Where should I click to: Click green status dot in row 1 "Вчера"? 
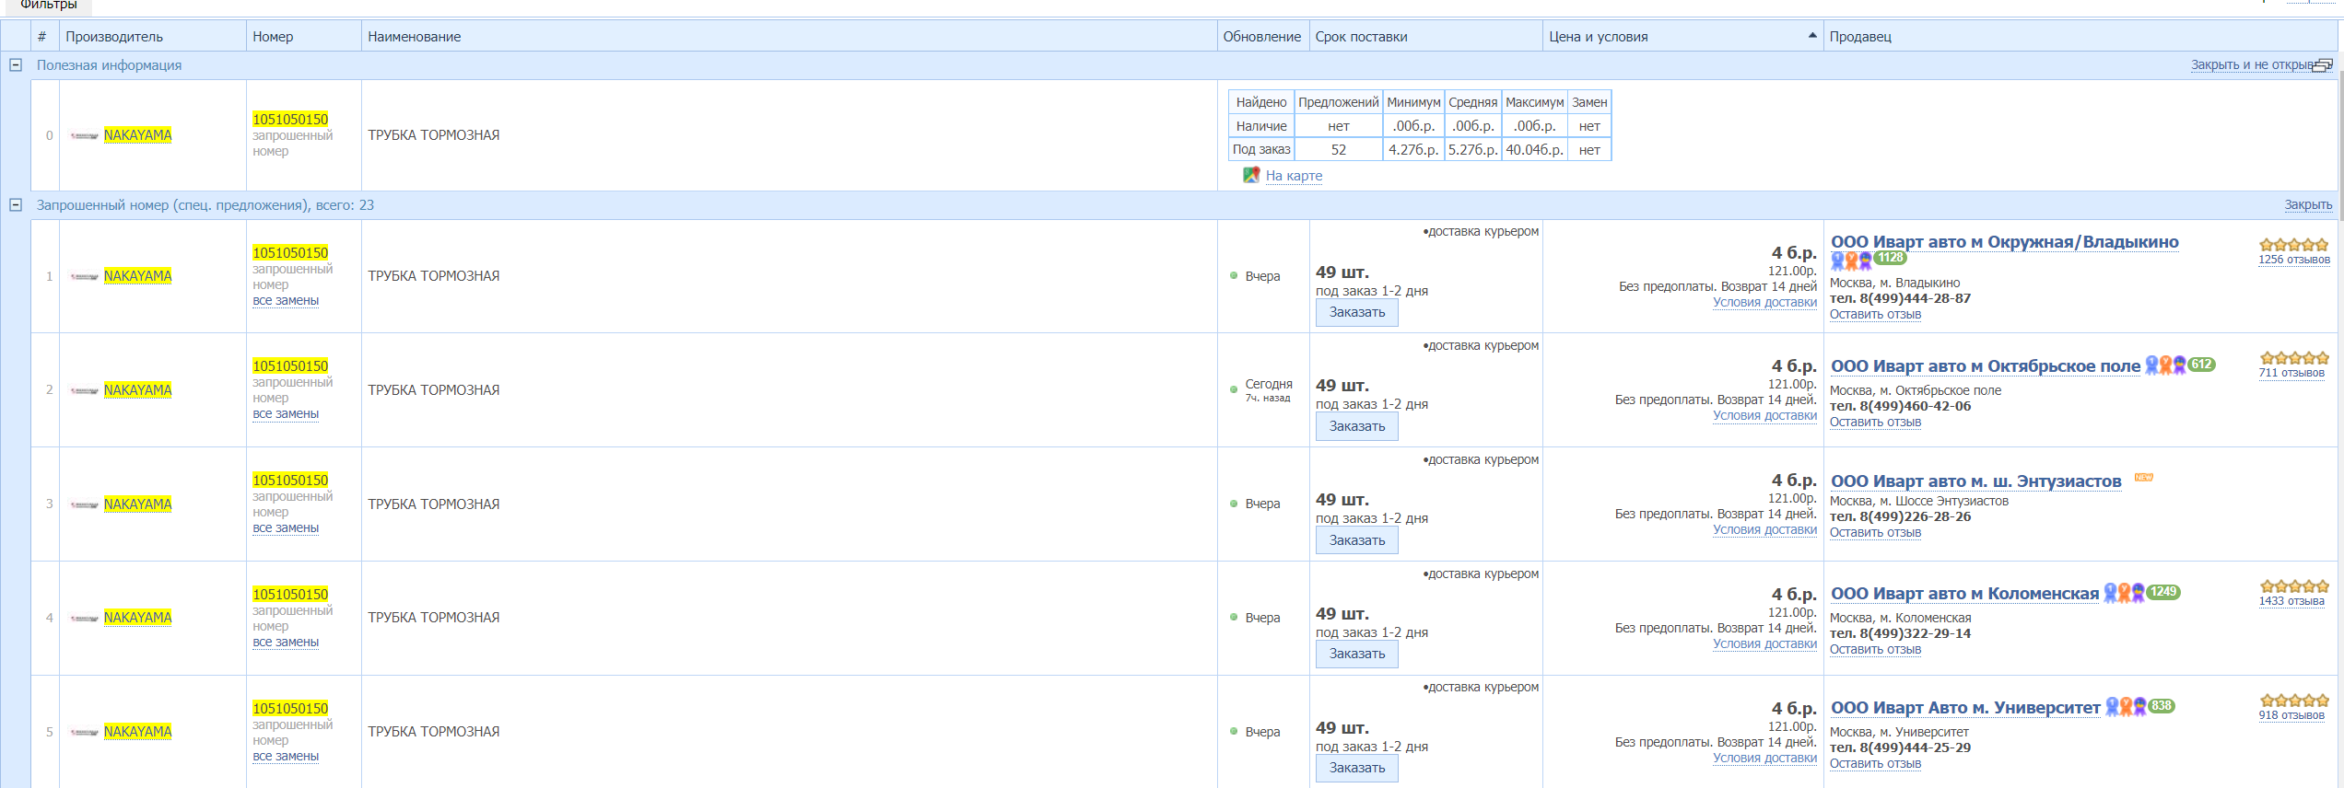pyautogui.click(x=1234, y=275)
